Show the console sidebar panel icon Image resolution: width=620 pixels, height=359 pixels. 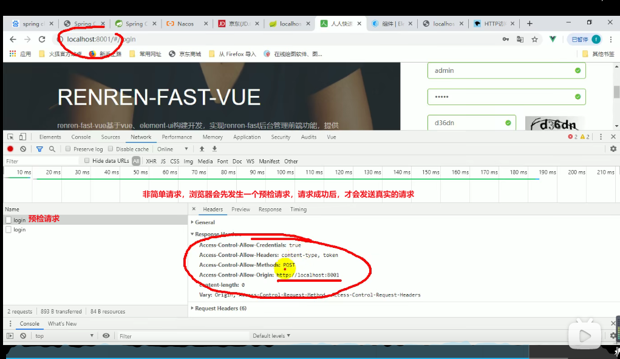[x=10, y=336]
